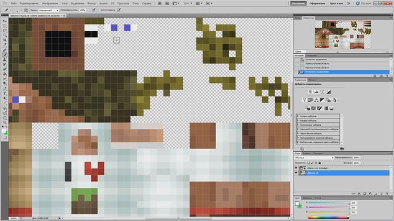Add a Posterize adjustment layer
Image resolution: width=394 pixels, height=221 pixels.
313,108
